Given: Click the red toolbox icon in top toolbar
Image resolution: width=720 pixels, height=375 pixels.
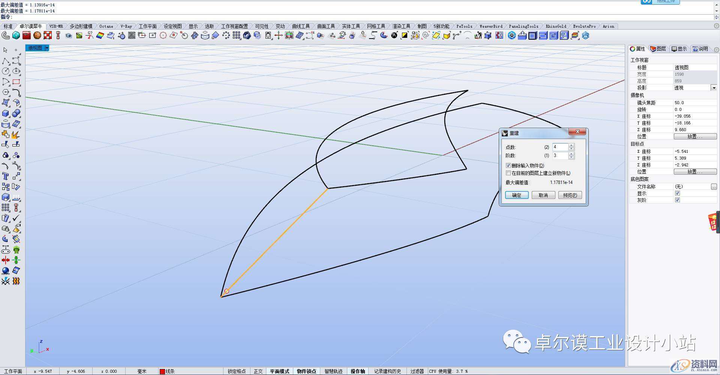Looking at the screenshot, I should coord(26,36).
